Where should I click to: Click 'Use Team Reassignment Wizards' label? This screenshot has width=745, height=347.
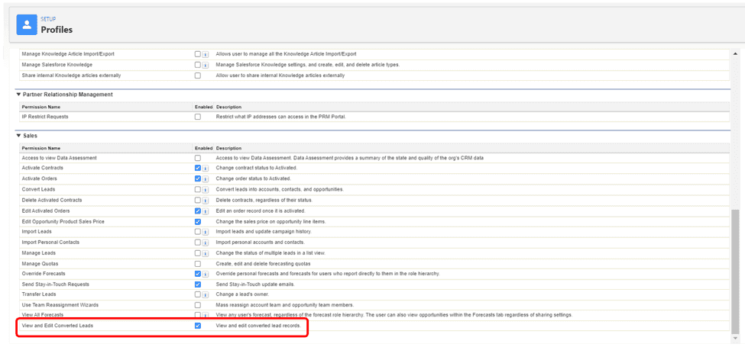coord(60,305)
